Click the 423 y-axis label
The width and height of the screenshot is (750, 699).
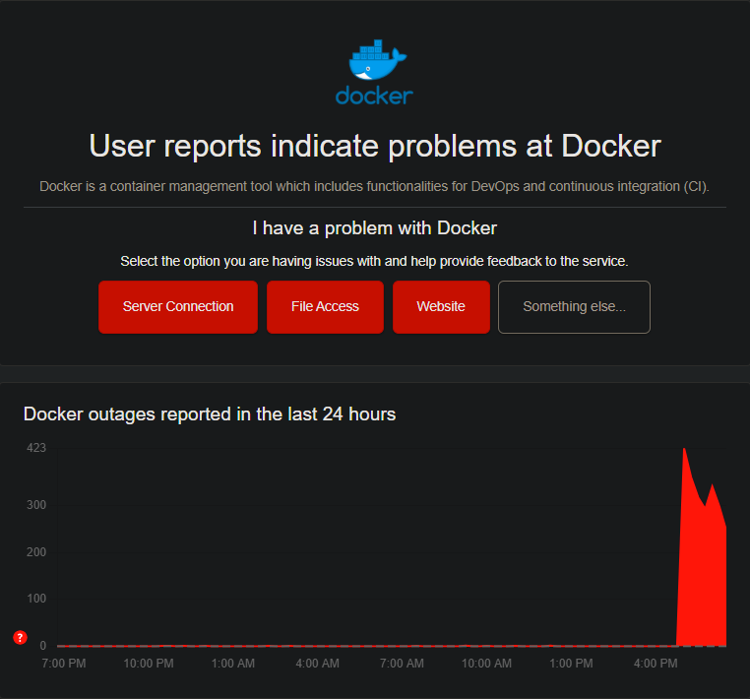[x=36, y=448]
